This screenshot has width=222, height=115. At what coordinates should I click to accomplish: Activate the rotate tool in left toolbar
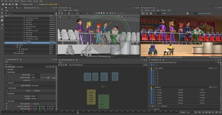[x=2, y=16]
